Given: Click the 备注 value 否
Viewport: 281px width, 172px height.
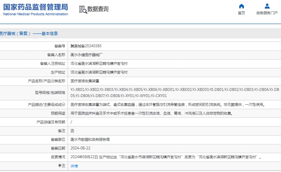Looking at the screenshot, I should (x=72, y=131).
